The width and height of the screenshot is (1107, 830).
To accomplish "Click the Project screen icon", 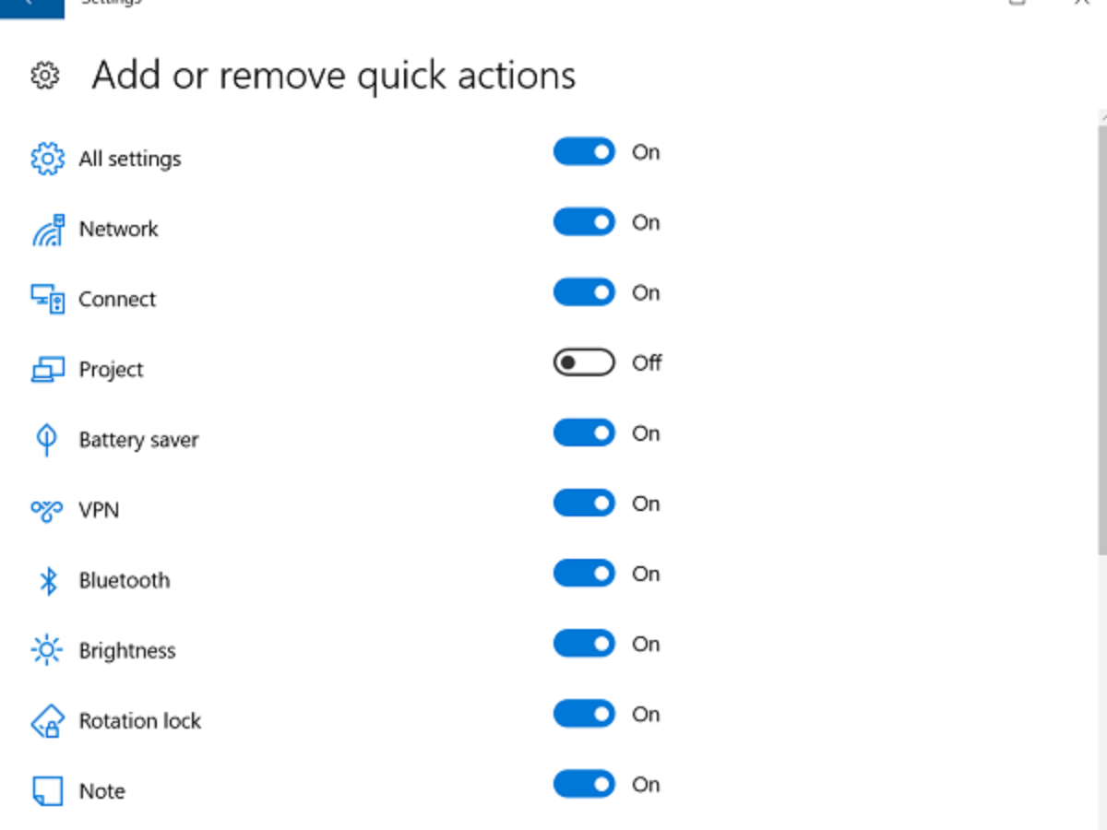I will coord(47,370).
